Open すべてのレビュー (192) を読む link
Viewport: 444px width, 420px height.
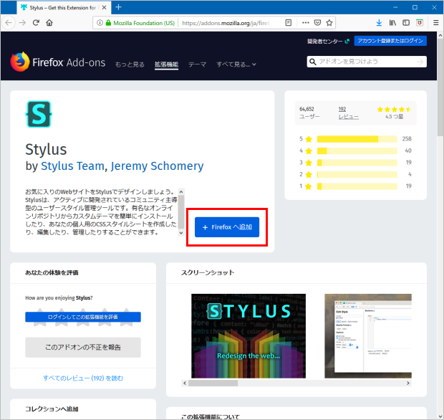click(83, 378)
